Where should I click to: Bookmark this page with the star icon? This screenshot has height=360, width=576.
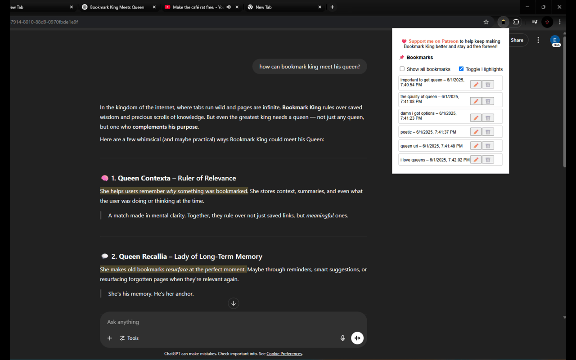point(486,22)
